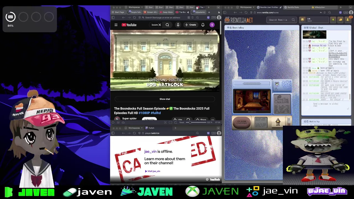Viewport: 354px width, 199px height.
Task: Go back in the YouTube browser window
Action: click(123, 17)
